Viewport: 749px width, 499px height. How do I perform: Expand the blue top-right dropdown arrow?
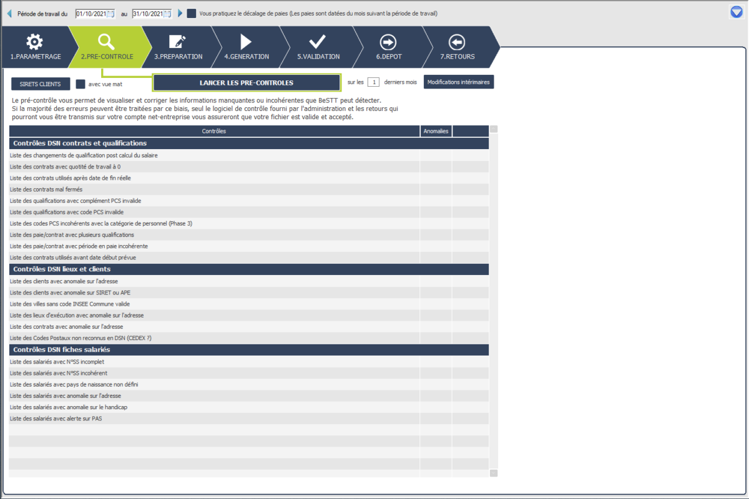737,12
